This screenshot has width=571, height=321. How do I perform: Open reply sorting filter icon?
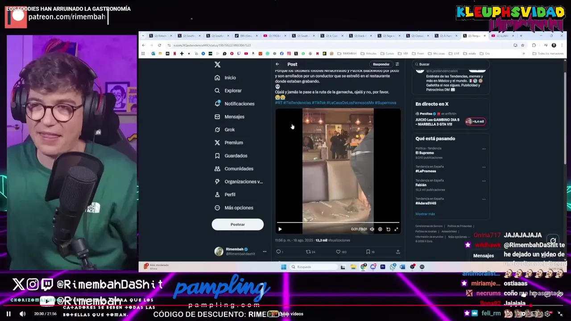coord(397,64)
